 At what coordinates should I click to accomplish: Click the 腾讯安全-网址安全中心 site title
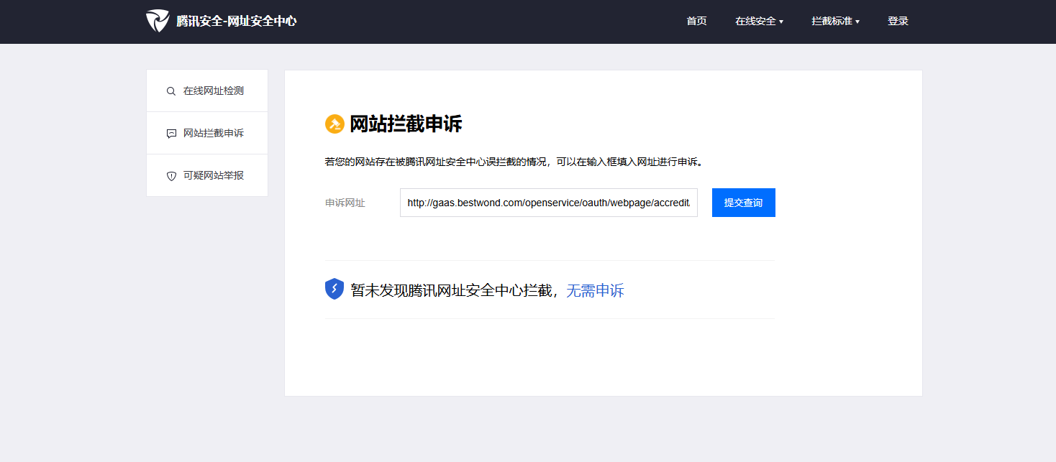click(237, 22)
